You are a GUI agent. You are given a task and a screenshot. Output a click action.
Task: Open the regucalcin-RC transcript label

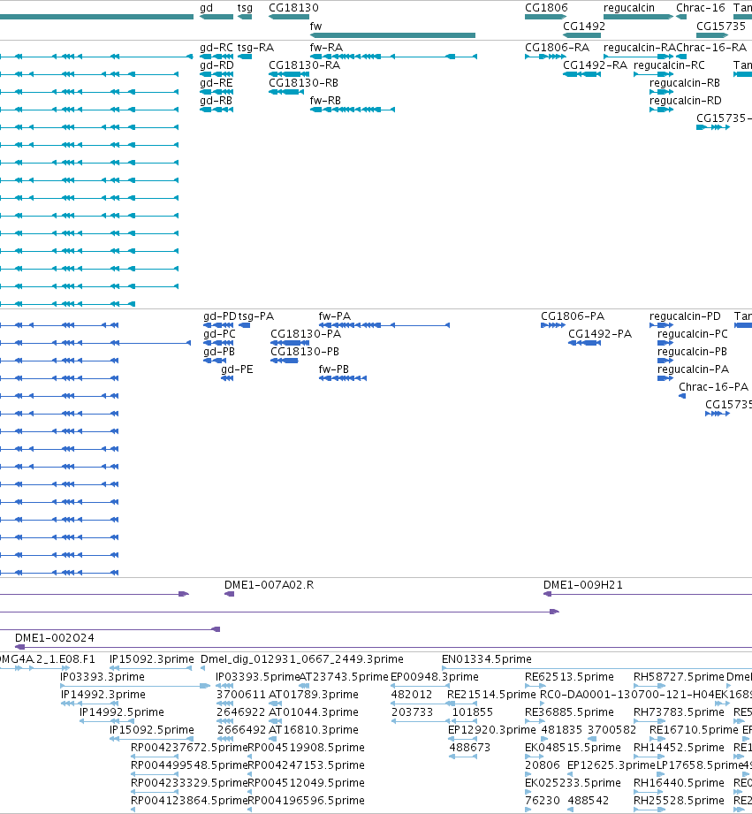(x=670, y=65)
